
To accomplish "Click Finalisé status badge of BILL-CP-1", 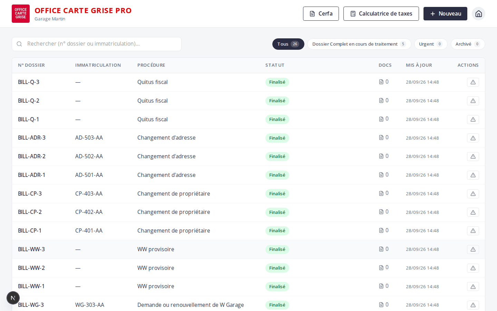I will click(277, 231).
